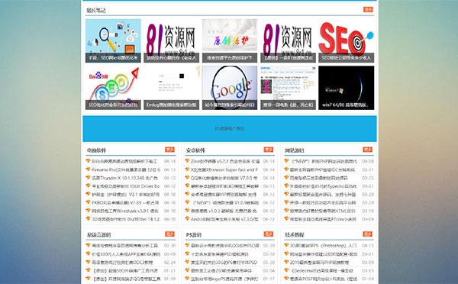The image size is (458, 284).
Task: Open the Baidu SEO arrow thumbnail
Action: (x=113, y=88)
